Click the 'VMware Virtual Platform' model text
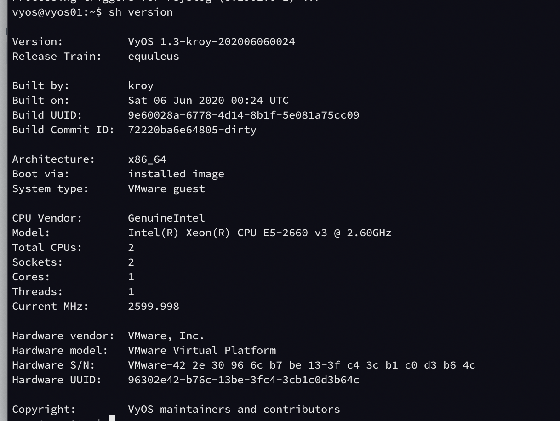The height and width of the screenshot is (421, 560). pyautogui.click(x=202, y=350)
